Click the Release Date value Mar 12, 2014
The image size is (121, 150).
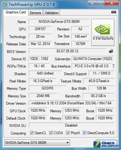pos(40,44)
